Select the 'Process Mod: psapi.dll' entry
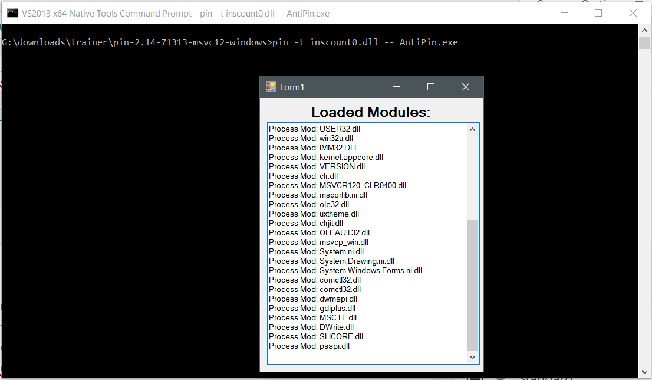 (x=309, y=346)
